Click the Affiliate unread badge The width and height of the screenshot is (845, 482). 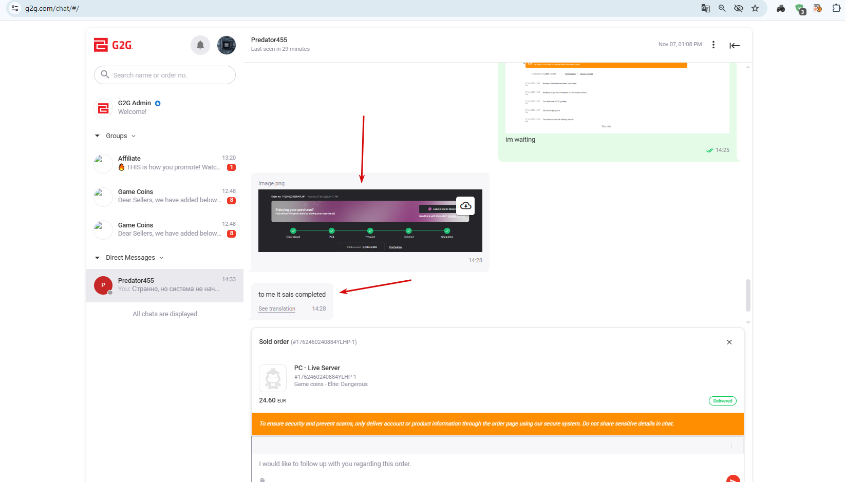tap(232, 167)
